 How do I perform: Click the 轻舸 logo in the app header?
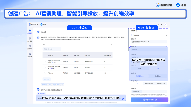pyautogui.click(x=43, y=24)
